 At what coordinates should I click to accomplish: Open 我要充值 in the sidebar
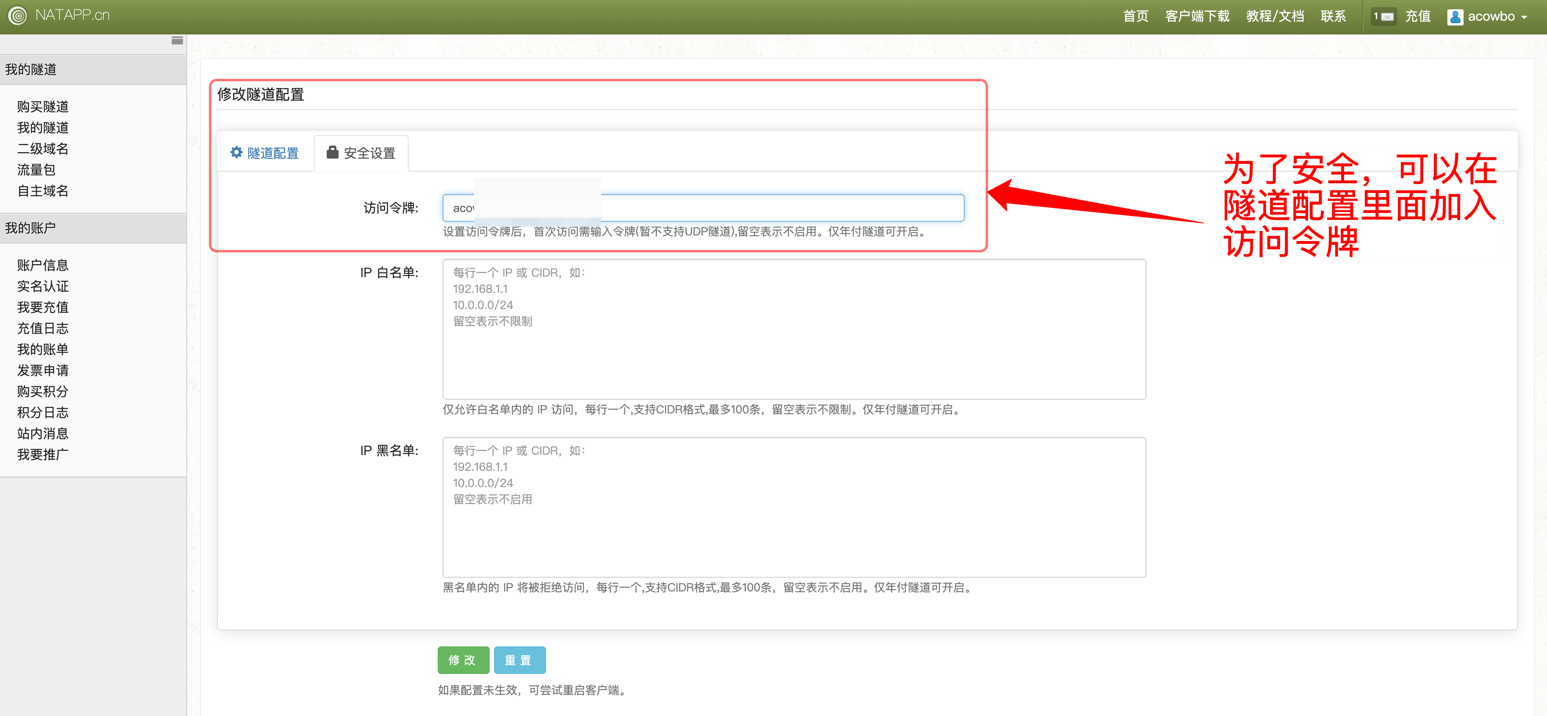pos(43,307)
